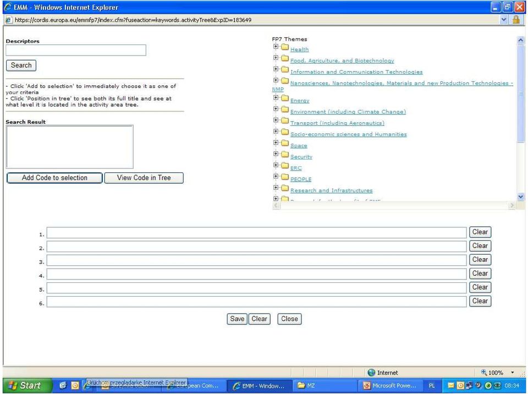Expand the Transport (including Aeronautics) node
528x394 pixels.
(x=276, y=120)
